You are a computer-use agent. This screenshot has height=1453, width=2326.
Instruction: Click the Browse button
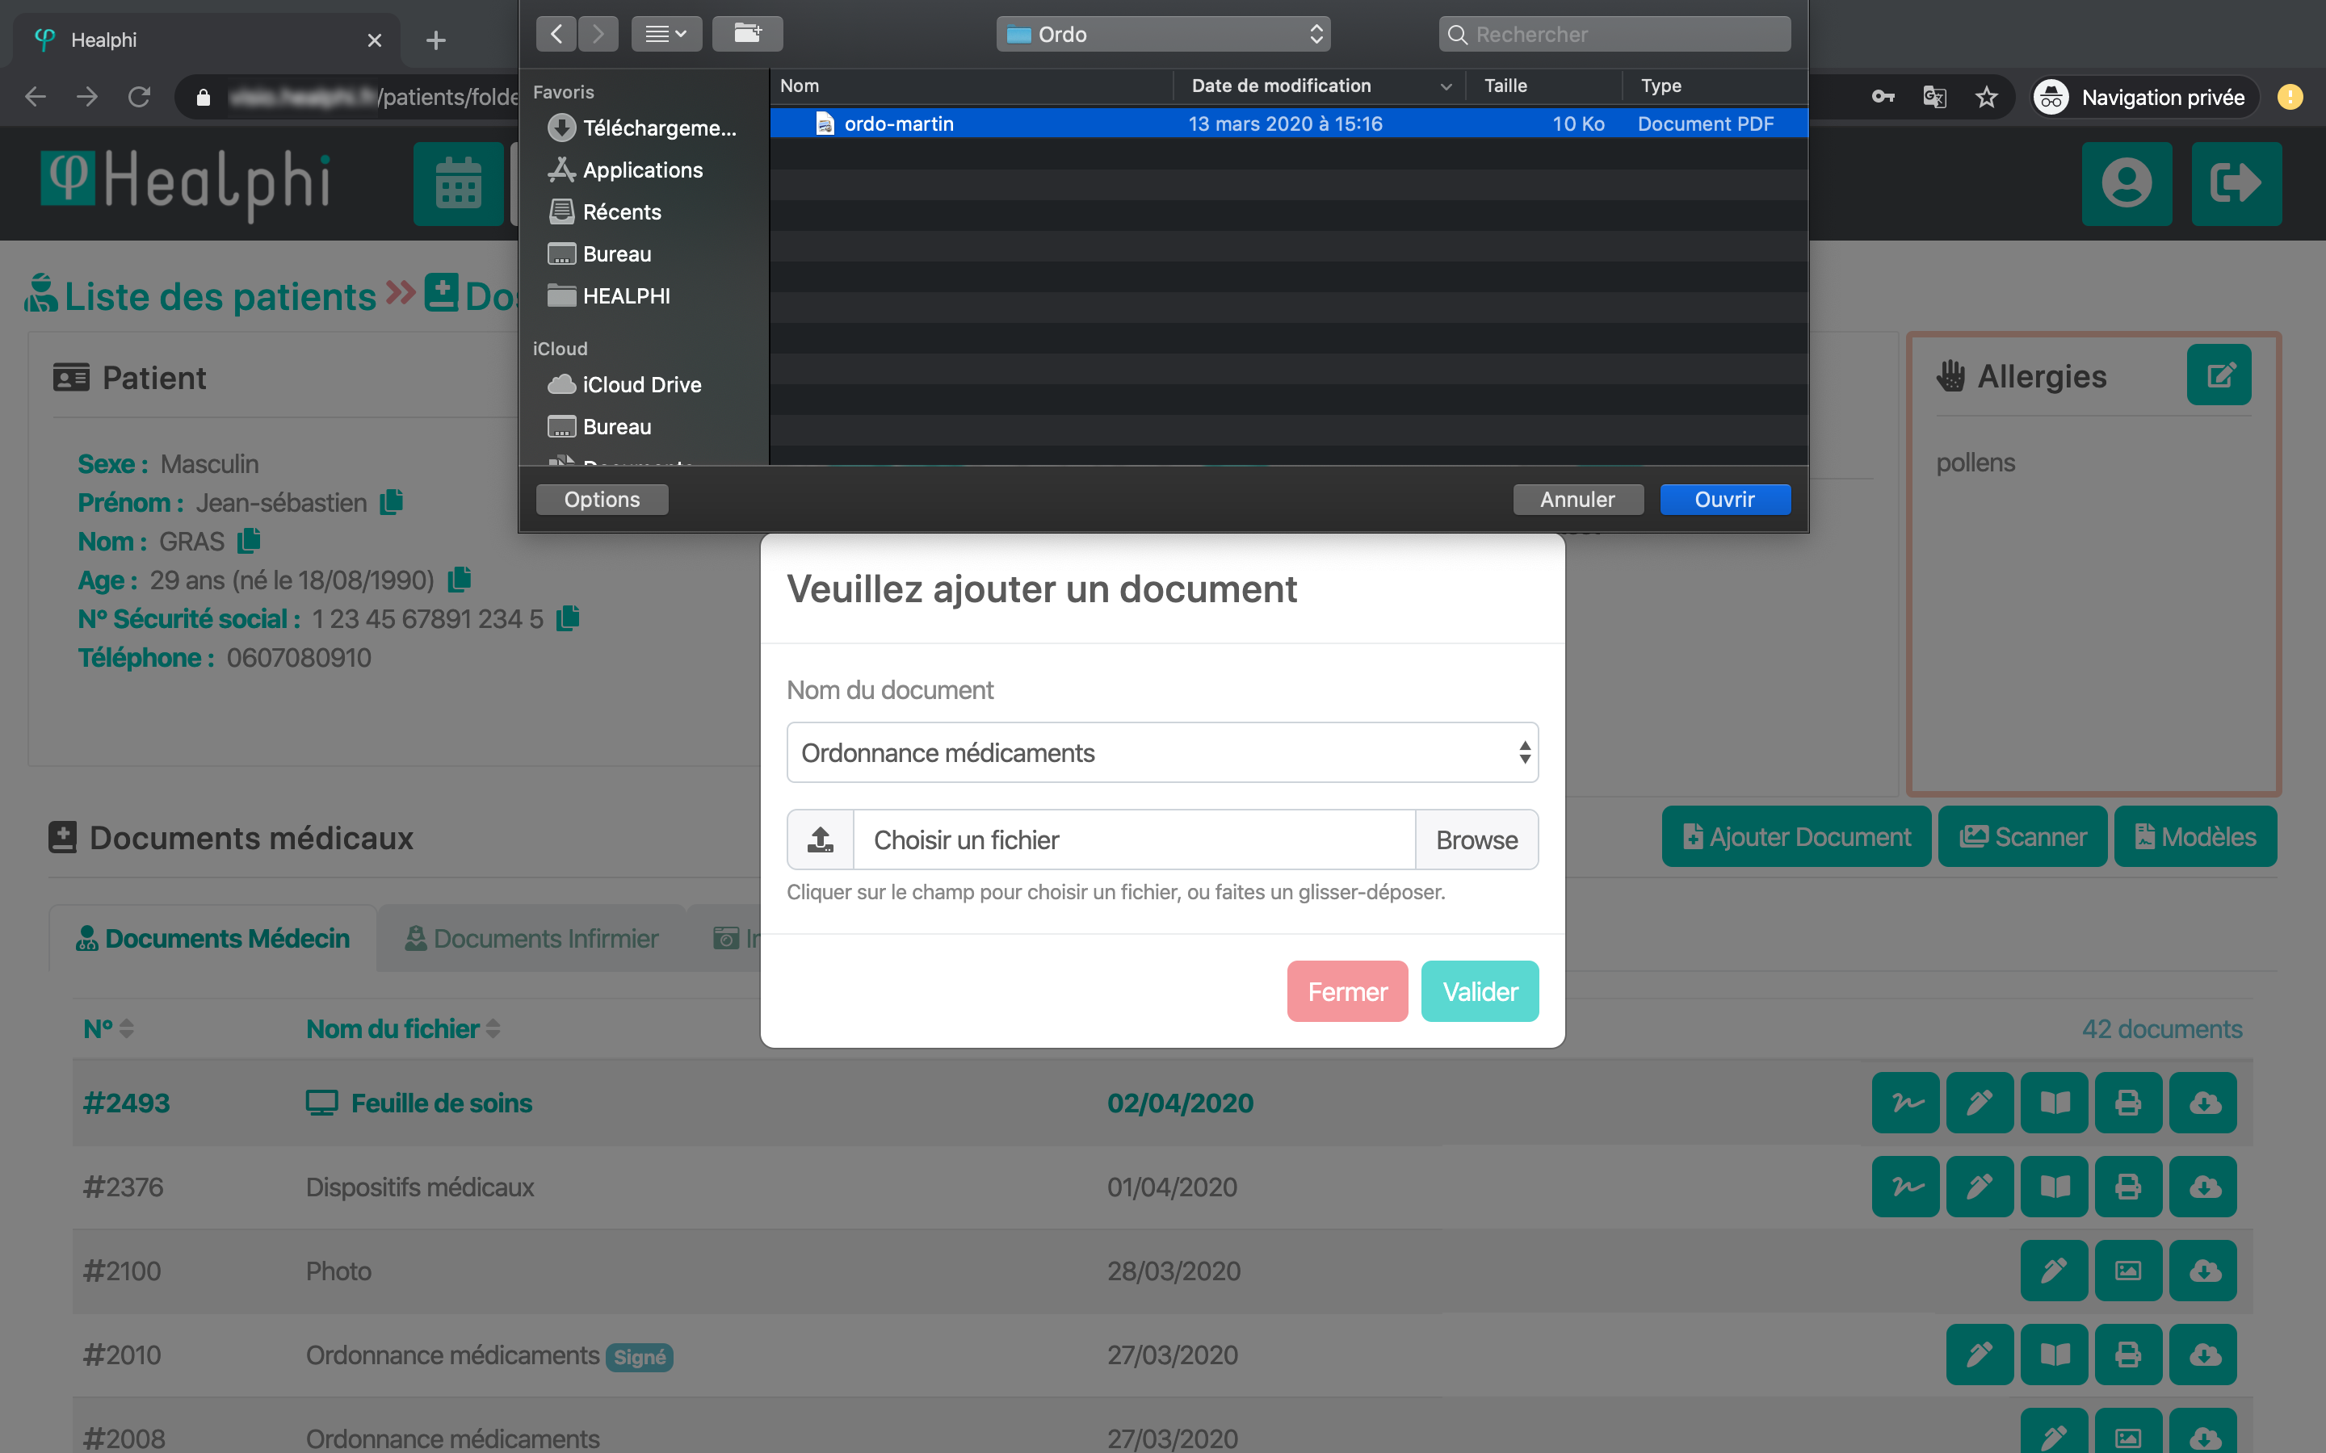tap(1476, 839)
